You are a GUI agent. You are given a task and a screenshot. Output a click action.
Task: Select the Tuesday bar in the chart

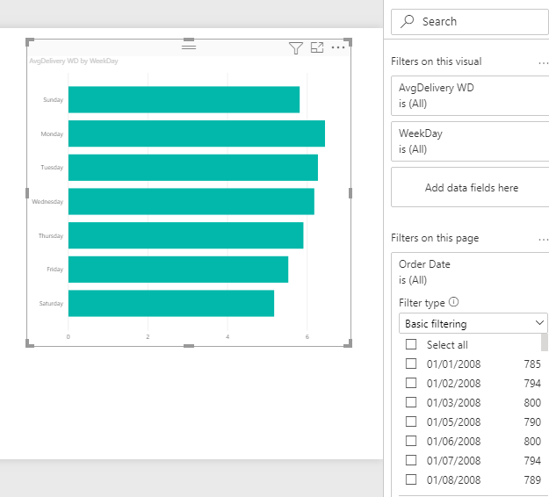(193, 168)
